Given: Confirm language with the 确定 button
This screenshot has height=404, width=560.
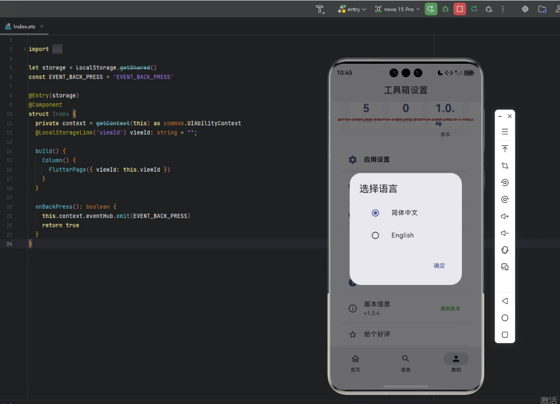Looking at the screenshot, I should click(x=439, y=265).
